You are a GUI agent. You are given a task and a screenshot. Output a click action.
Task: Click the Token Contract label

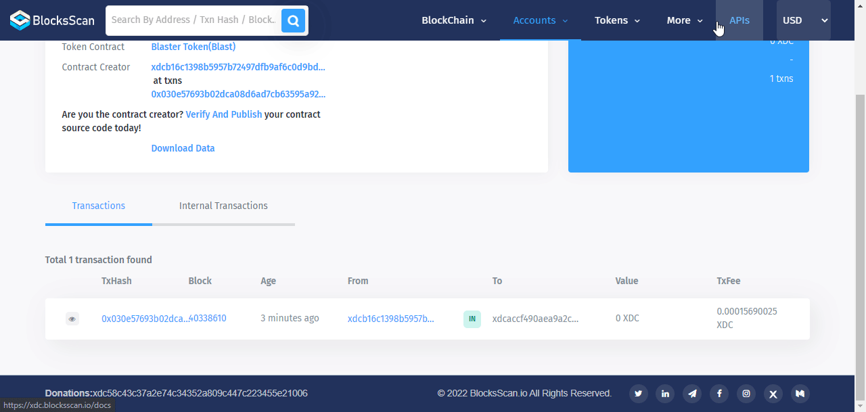pyautogui.click(x=93, y=47)
